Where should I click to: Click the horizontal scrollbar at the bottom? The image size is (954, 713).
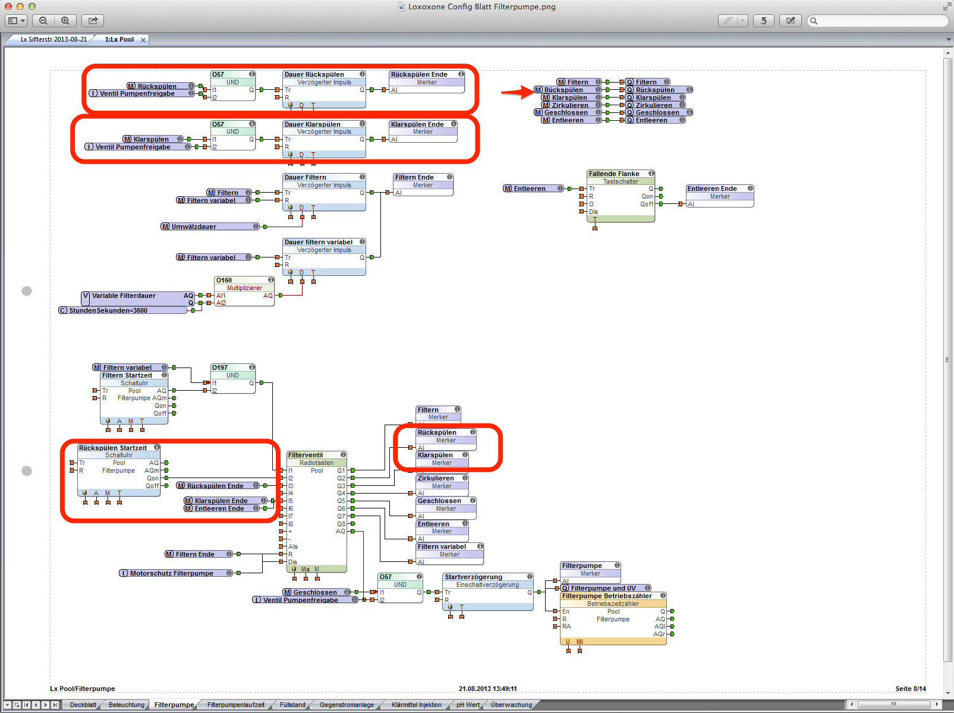click(x=893, y=705)
